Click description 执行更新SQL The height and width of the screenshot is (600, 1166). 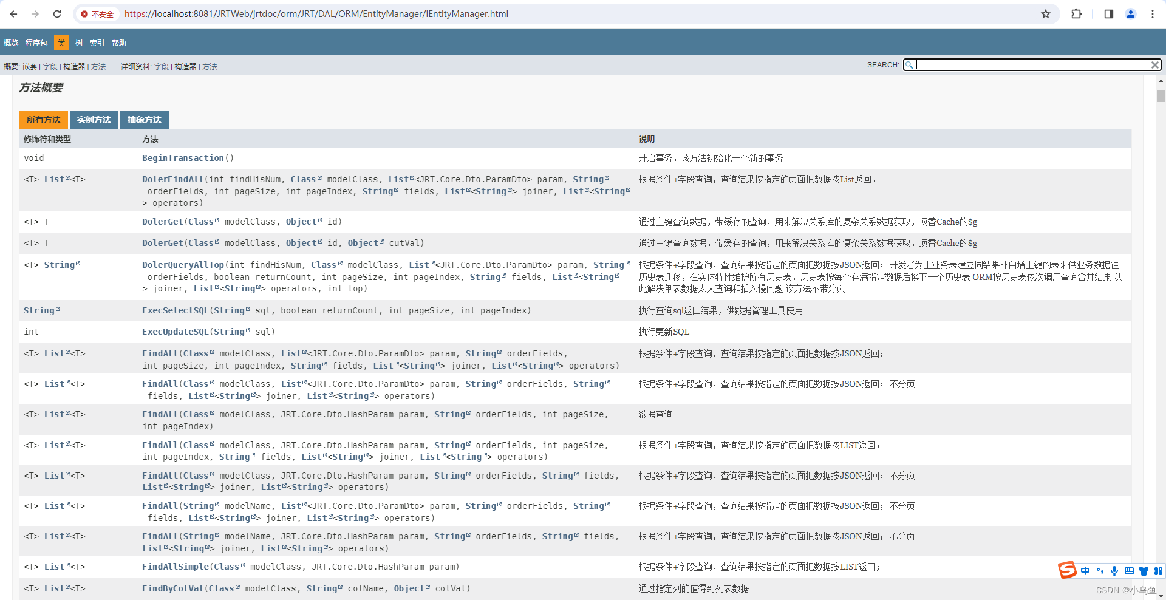tap(664, 332)
